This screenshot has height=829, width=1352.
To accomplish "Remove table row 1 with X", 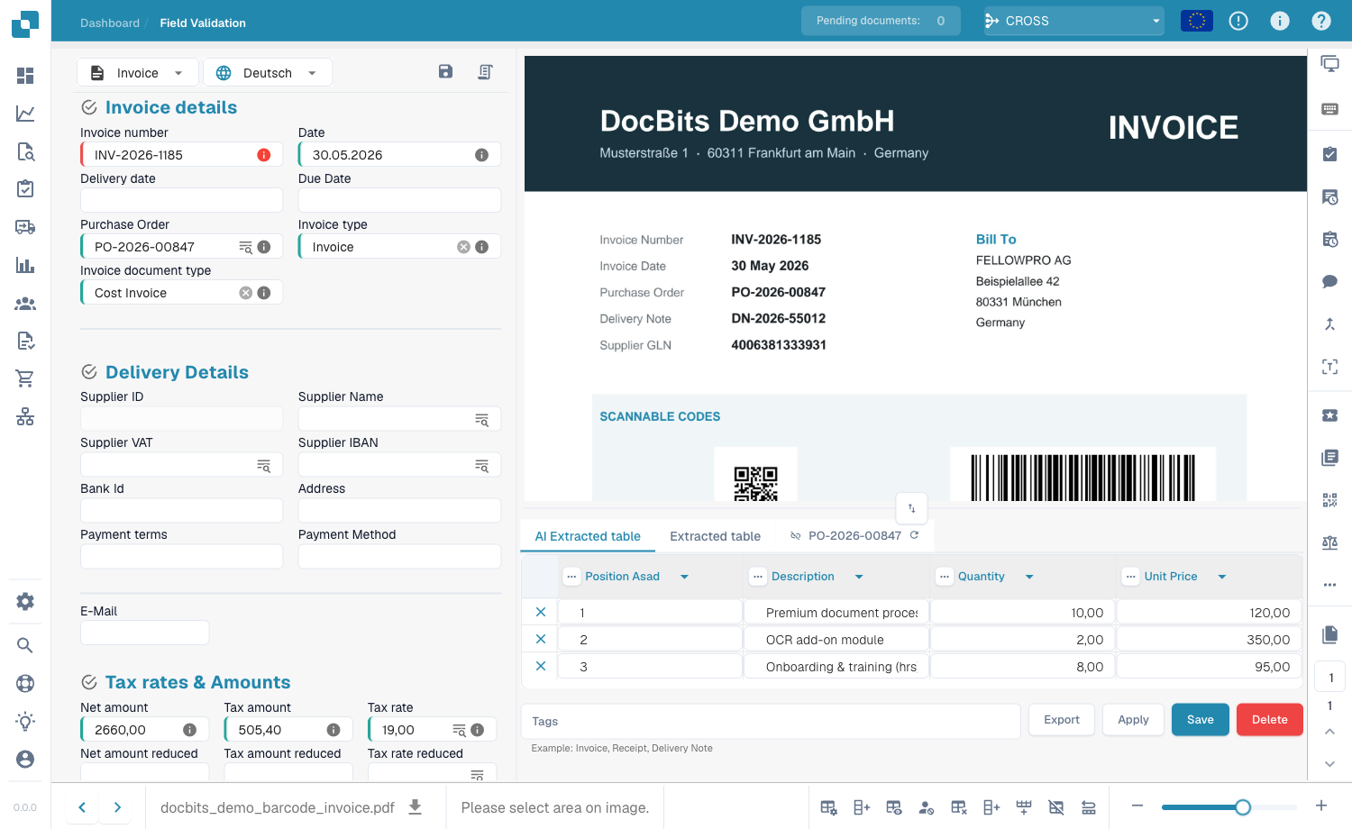I will tap(541, 612).
